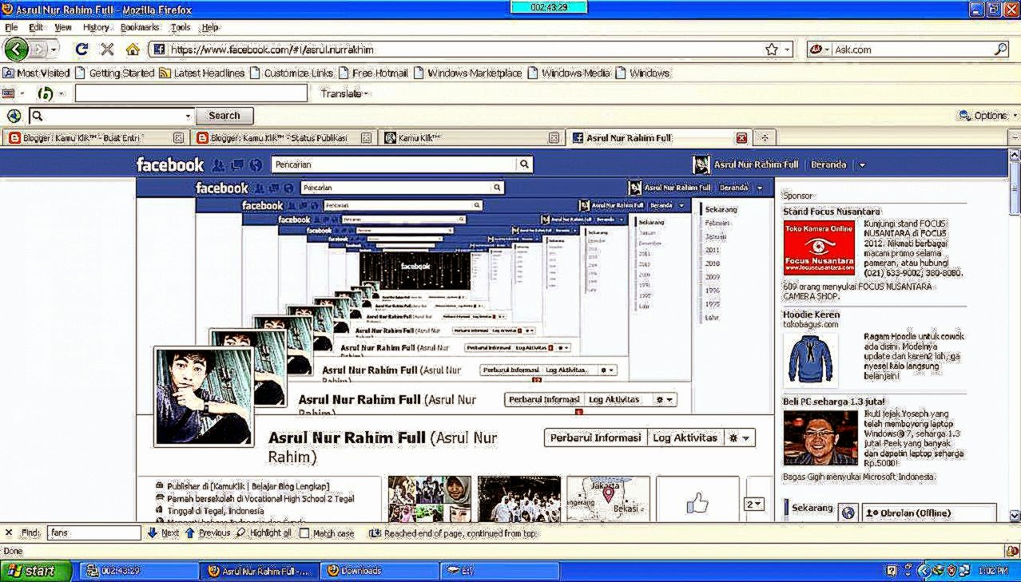
Task: Open the Facebook messages icon
Action: click(236, 165)
